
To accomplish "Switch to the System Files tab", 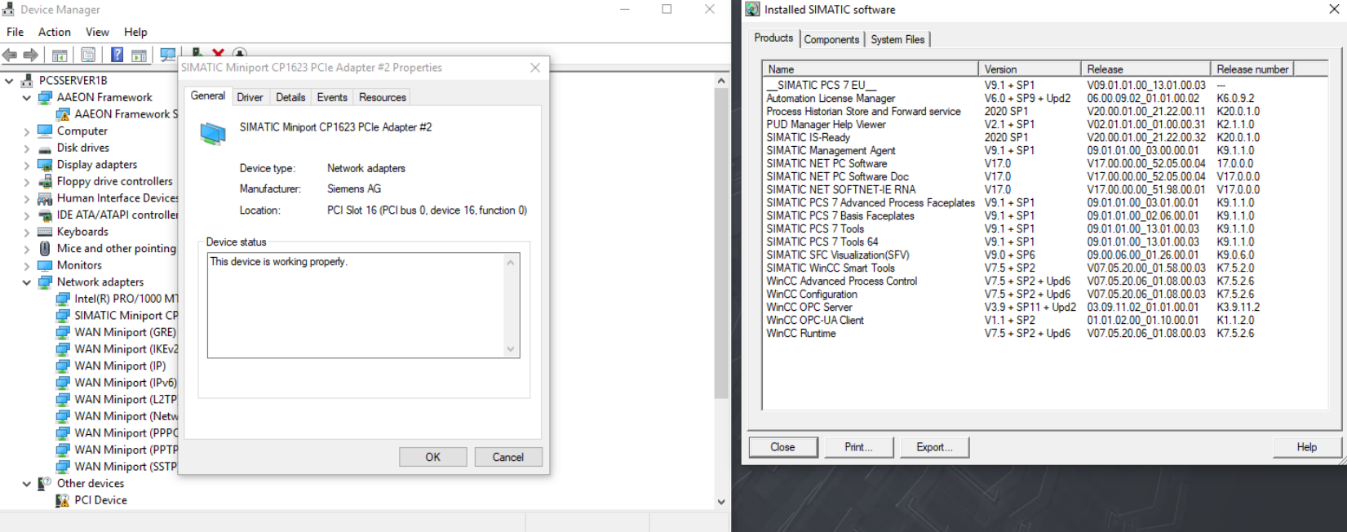I will tap(897, 39).
